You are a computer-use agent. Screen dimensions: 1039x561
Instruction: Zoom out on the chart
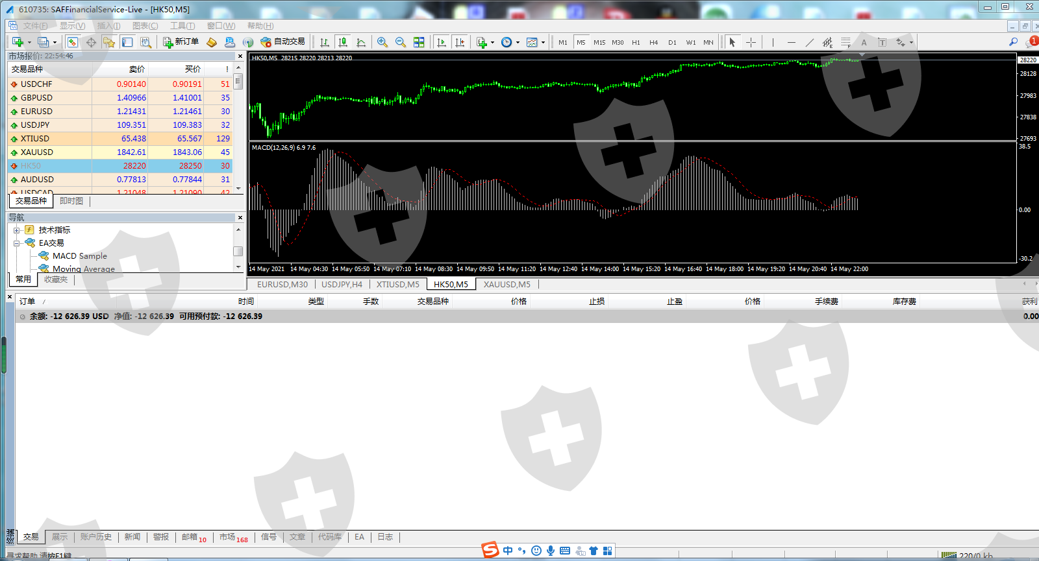(401, 42)
